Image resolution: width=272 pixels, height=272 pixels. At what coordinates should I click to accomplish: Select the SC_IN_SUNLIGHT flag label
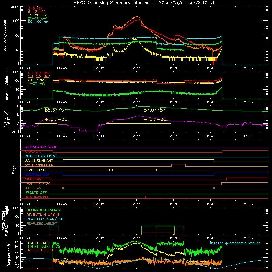(39, 160)
